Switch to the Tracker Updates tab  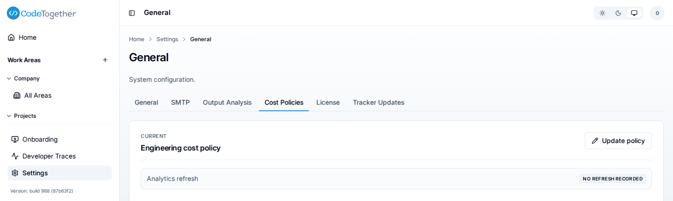(379, 102)
